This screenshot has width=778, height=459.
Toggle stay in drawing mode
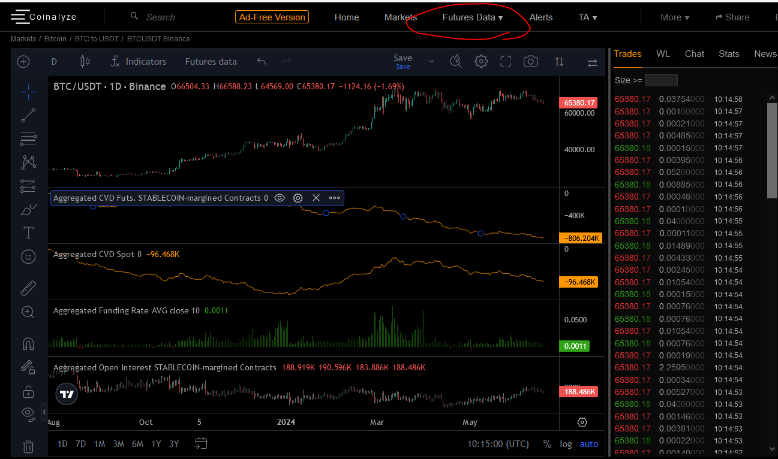tap(28, 367)
